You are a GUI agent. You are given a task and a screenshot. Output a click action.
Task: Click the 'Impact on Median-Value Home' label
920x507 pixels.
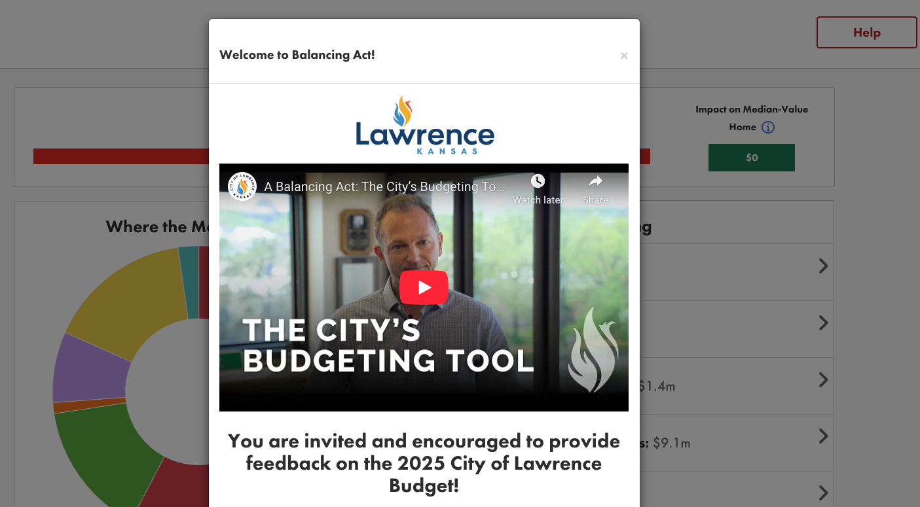point(752,118)
